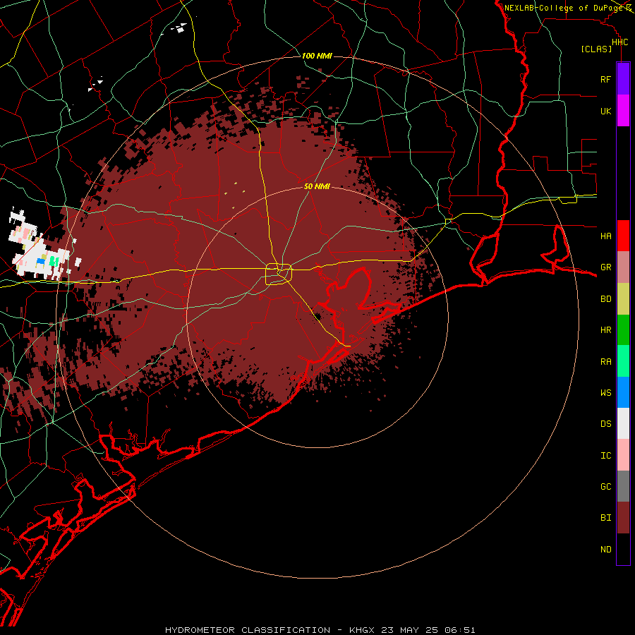Click the ND legend label
Screen dimensions: 635x635
click(x=605, y=550)
